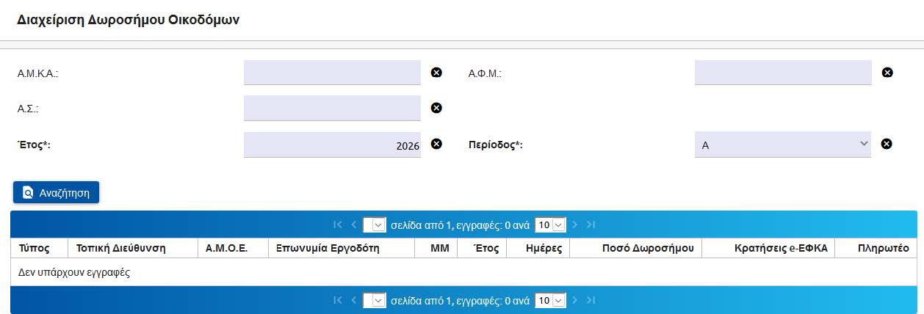Click into the Α.Φ.Μ. input field
924x314 pixels.
coord(782,73)
